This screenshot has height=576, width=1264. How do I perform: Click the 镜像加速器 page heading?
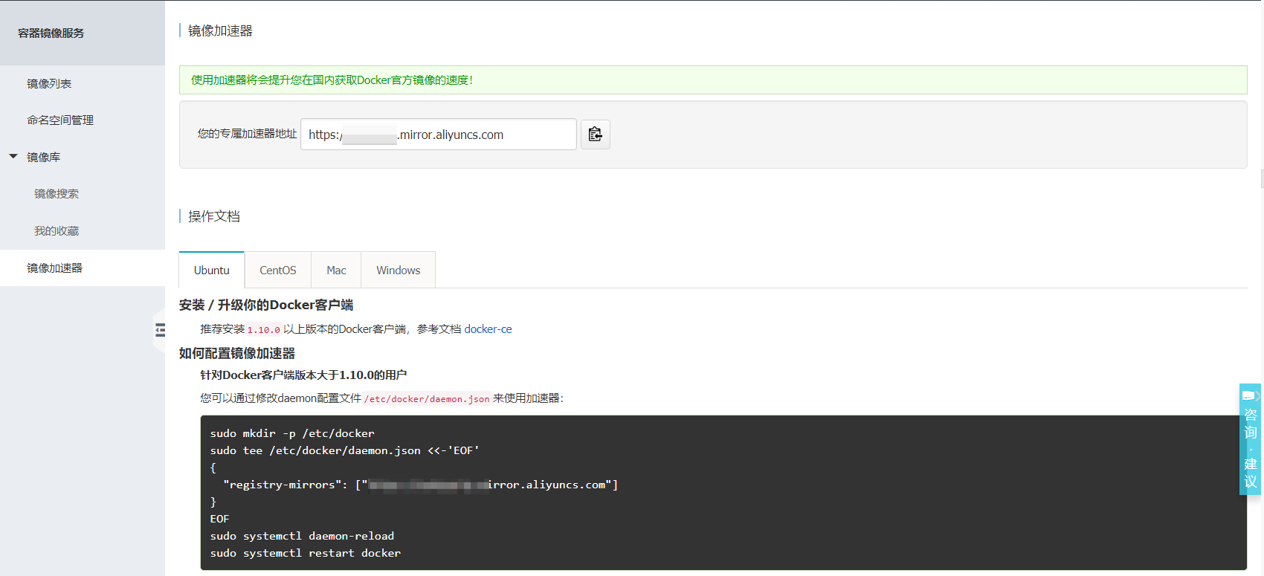click(220, 30)
